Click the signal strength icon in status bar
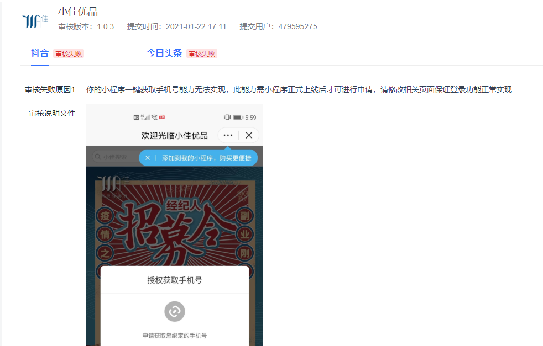543x346 pixels. coord(145,118)
